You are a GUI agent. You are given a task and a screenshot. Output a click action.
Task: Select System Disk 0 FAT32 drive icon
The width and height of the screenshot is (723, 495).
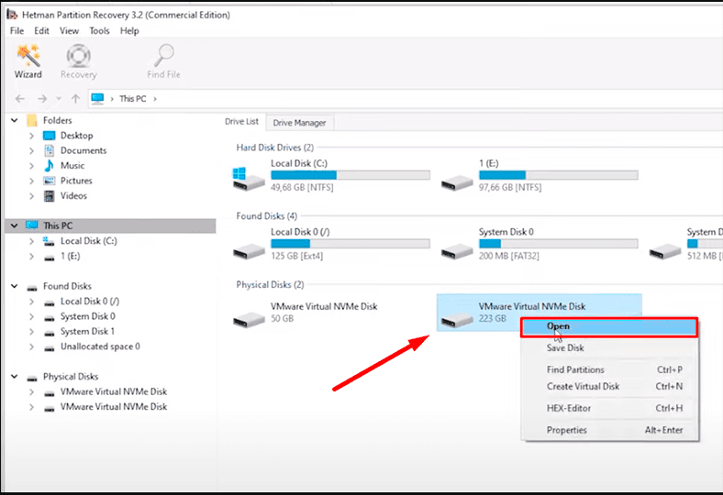[457, 251]
